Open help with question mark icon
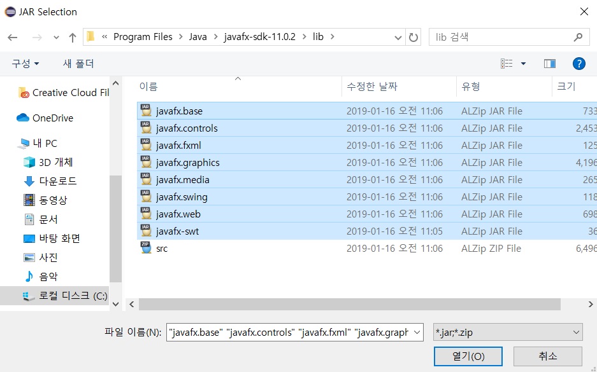Viewport: 597px width, 372px height. 579,64
